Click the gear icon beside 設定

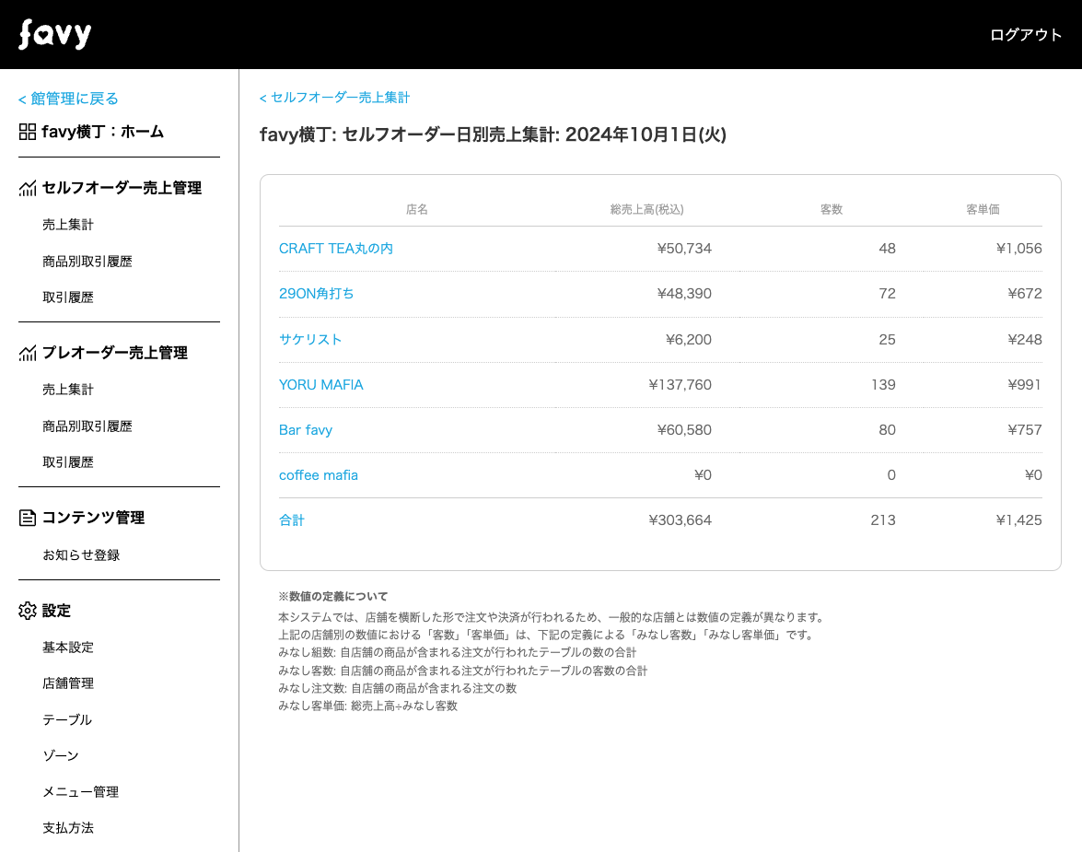tap(28, 611)
